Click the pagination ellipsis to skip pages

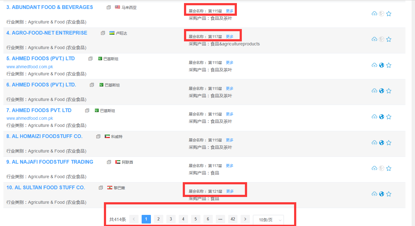tap(220, 219)
